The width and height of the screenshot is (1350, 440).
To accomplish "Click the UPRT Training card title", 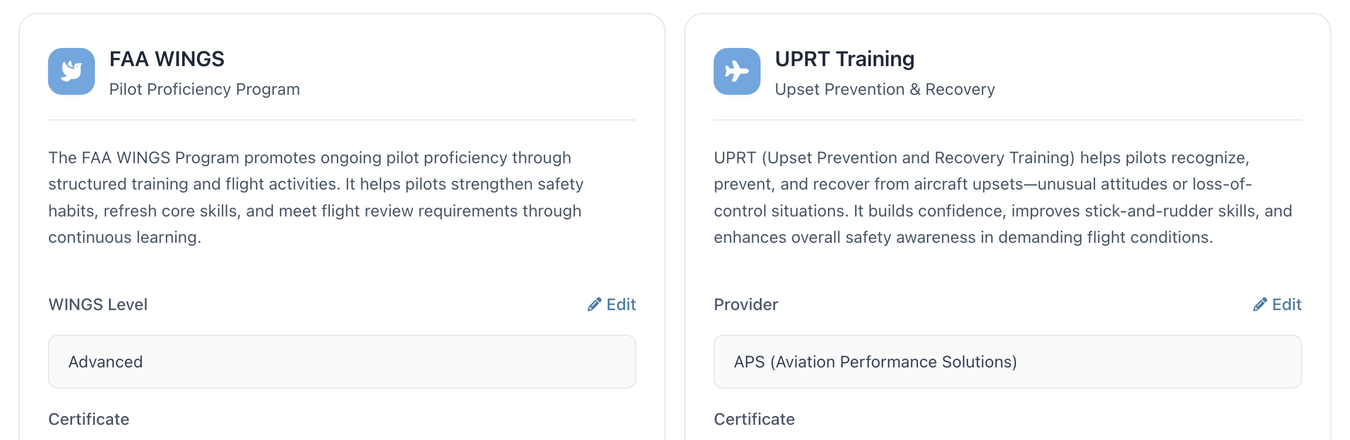I will pos(844,59).
